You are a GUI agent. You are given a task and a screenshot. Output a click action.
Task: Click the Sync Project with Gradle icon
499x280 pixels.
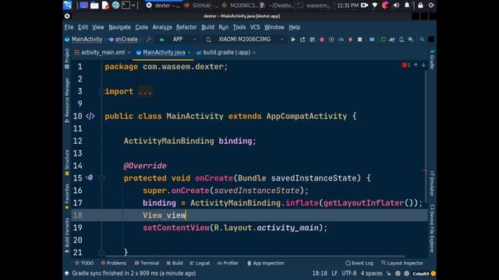pos(392,40)
